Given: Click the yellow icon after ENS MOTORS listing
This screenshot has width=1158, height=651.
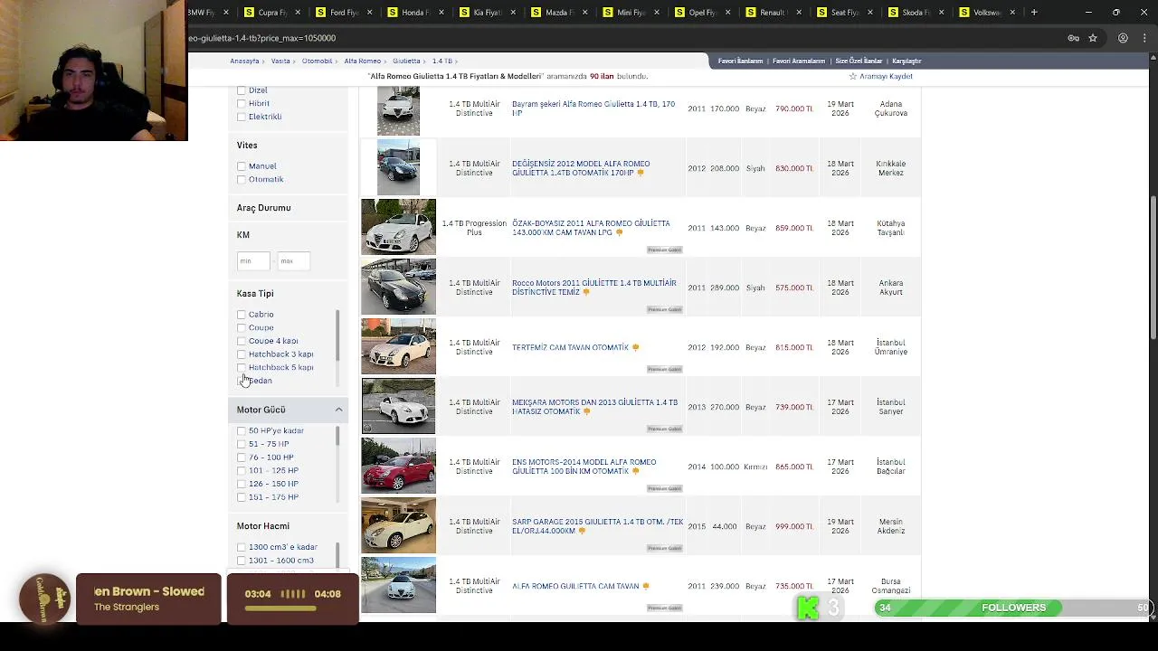Looking at the screenshot, I should (635, 471).
